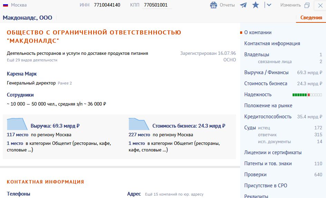Open Ещё 15 компаний по юр. адресу
Screen dimensions: 326x198
pyautogui.click(x=174, y=194)
